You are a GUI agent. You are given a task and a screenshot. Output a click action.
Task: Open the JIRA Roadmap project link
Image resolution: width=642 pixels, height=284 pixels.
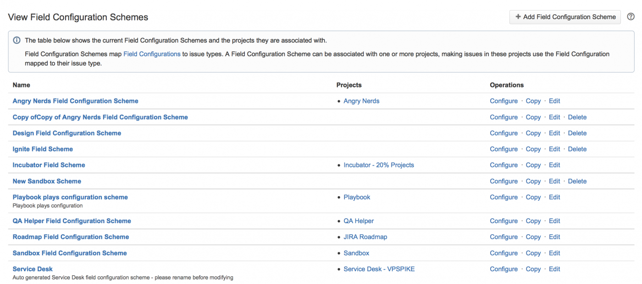[365, 237]
